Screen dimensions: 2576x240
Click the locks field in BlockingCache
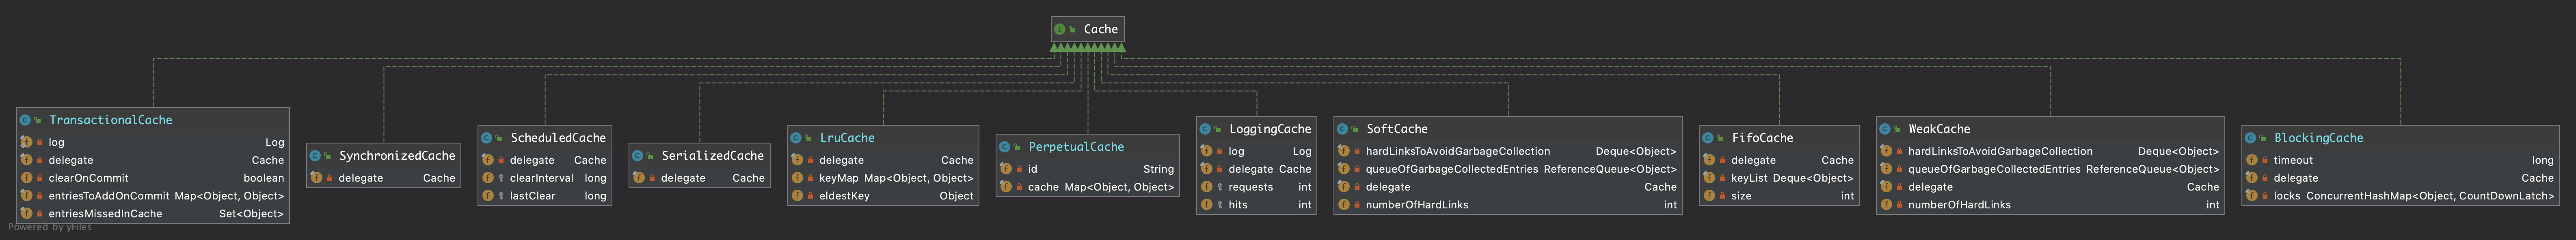(2286, 196)
